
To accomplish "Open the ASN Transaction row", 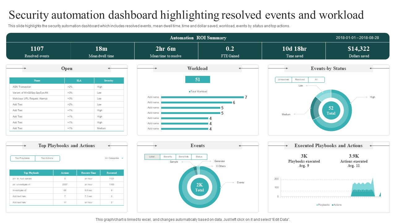I will click(22, 87).
